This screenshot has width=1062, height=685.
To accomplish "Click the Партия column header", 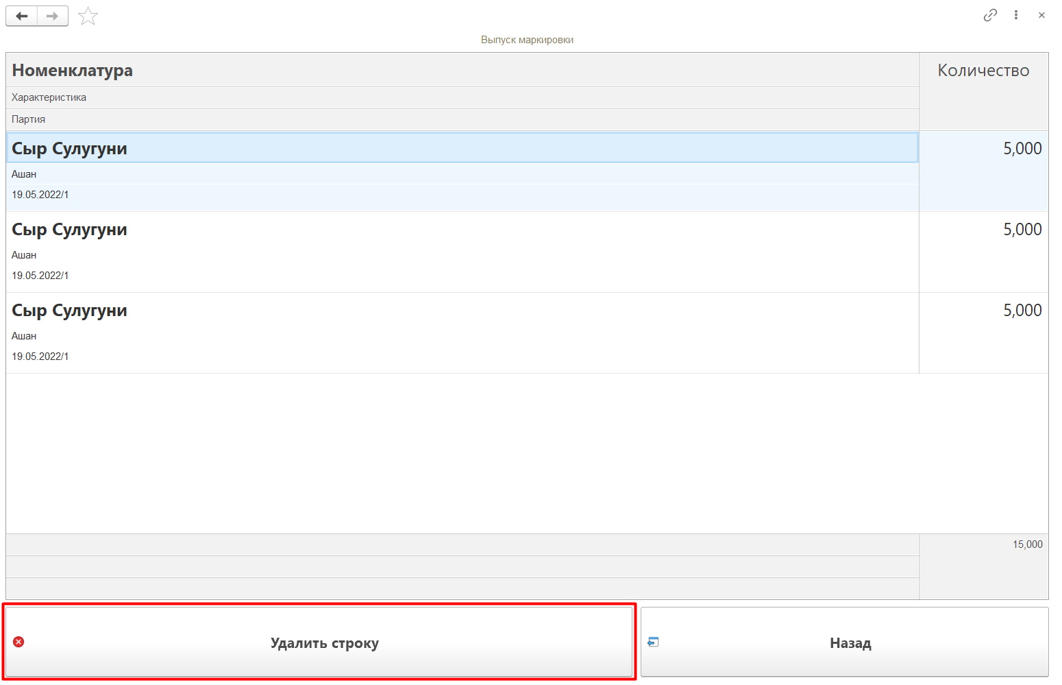I will point(28,119).
